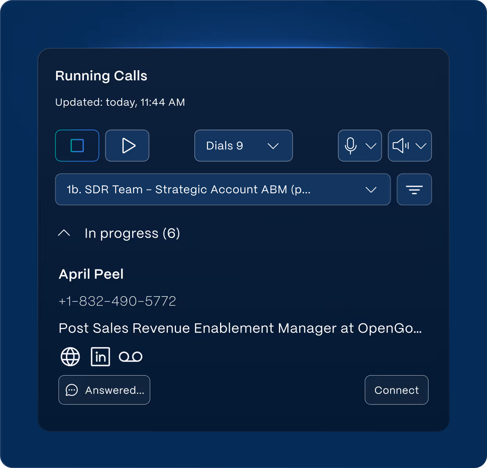Open the Dials 9 dropdown
The image size is (487, 468).
pos(243,145)
